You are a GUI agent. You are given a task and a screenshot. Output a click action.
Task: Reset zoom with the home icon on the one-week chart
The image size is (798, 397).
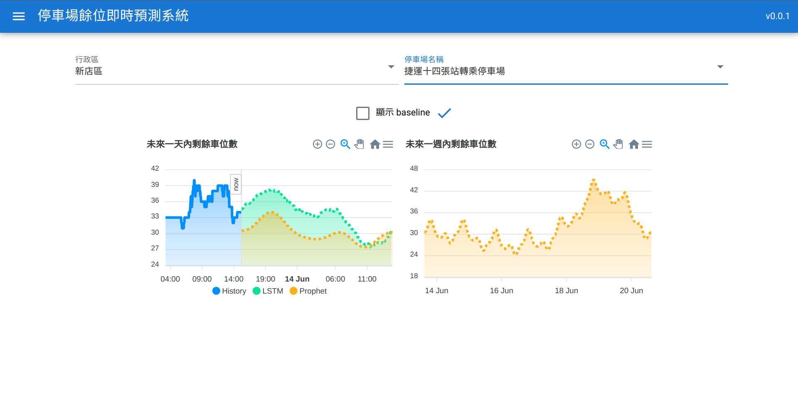634,144
